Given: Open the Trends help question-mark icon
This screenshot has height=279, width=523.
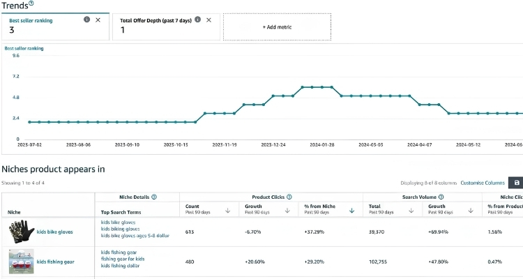Looking at the screenshot, I should [x=31, y=3].
